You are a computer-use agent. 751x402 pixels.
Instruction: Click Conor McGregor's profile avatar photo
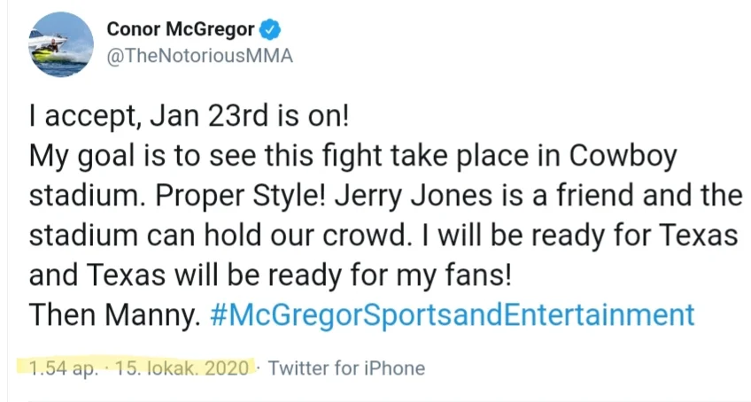tap(61, 43)
